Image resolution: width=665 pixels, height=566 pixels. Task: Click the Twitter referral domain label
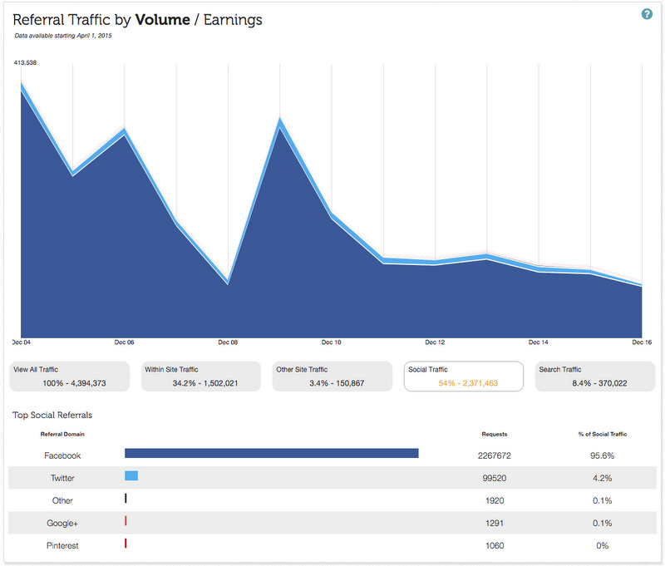[x=62, y=478]
